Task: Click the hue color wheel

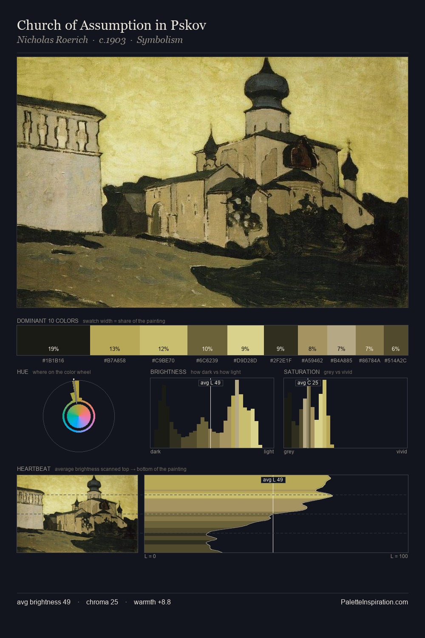Action: click(x=79, y=416)
